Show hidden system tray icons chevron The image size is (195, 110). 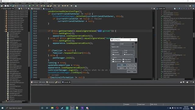168,108
